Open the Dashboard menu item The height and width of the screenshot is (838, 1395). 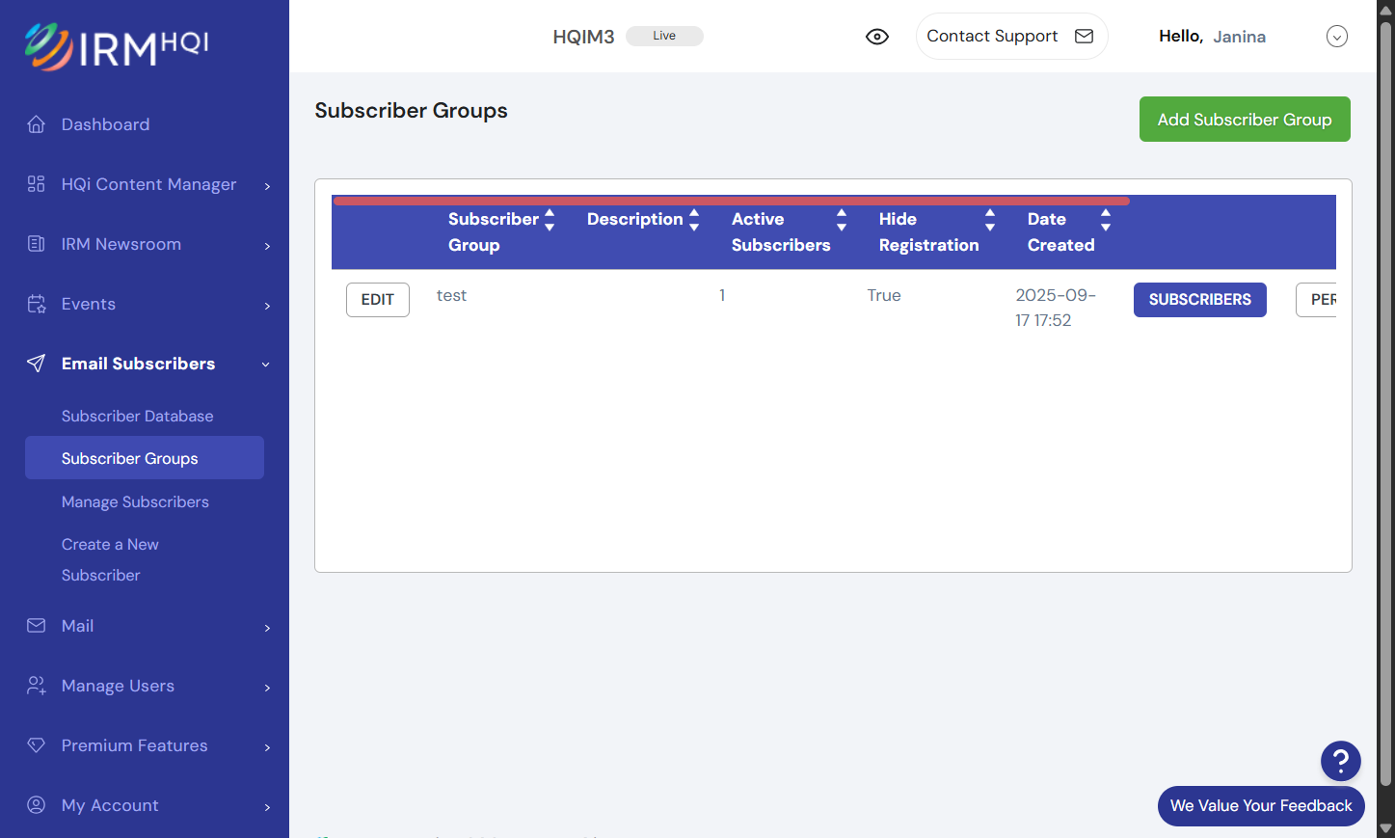(x=105, y=124)
